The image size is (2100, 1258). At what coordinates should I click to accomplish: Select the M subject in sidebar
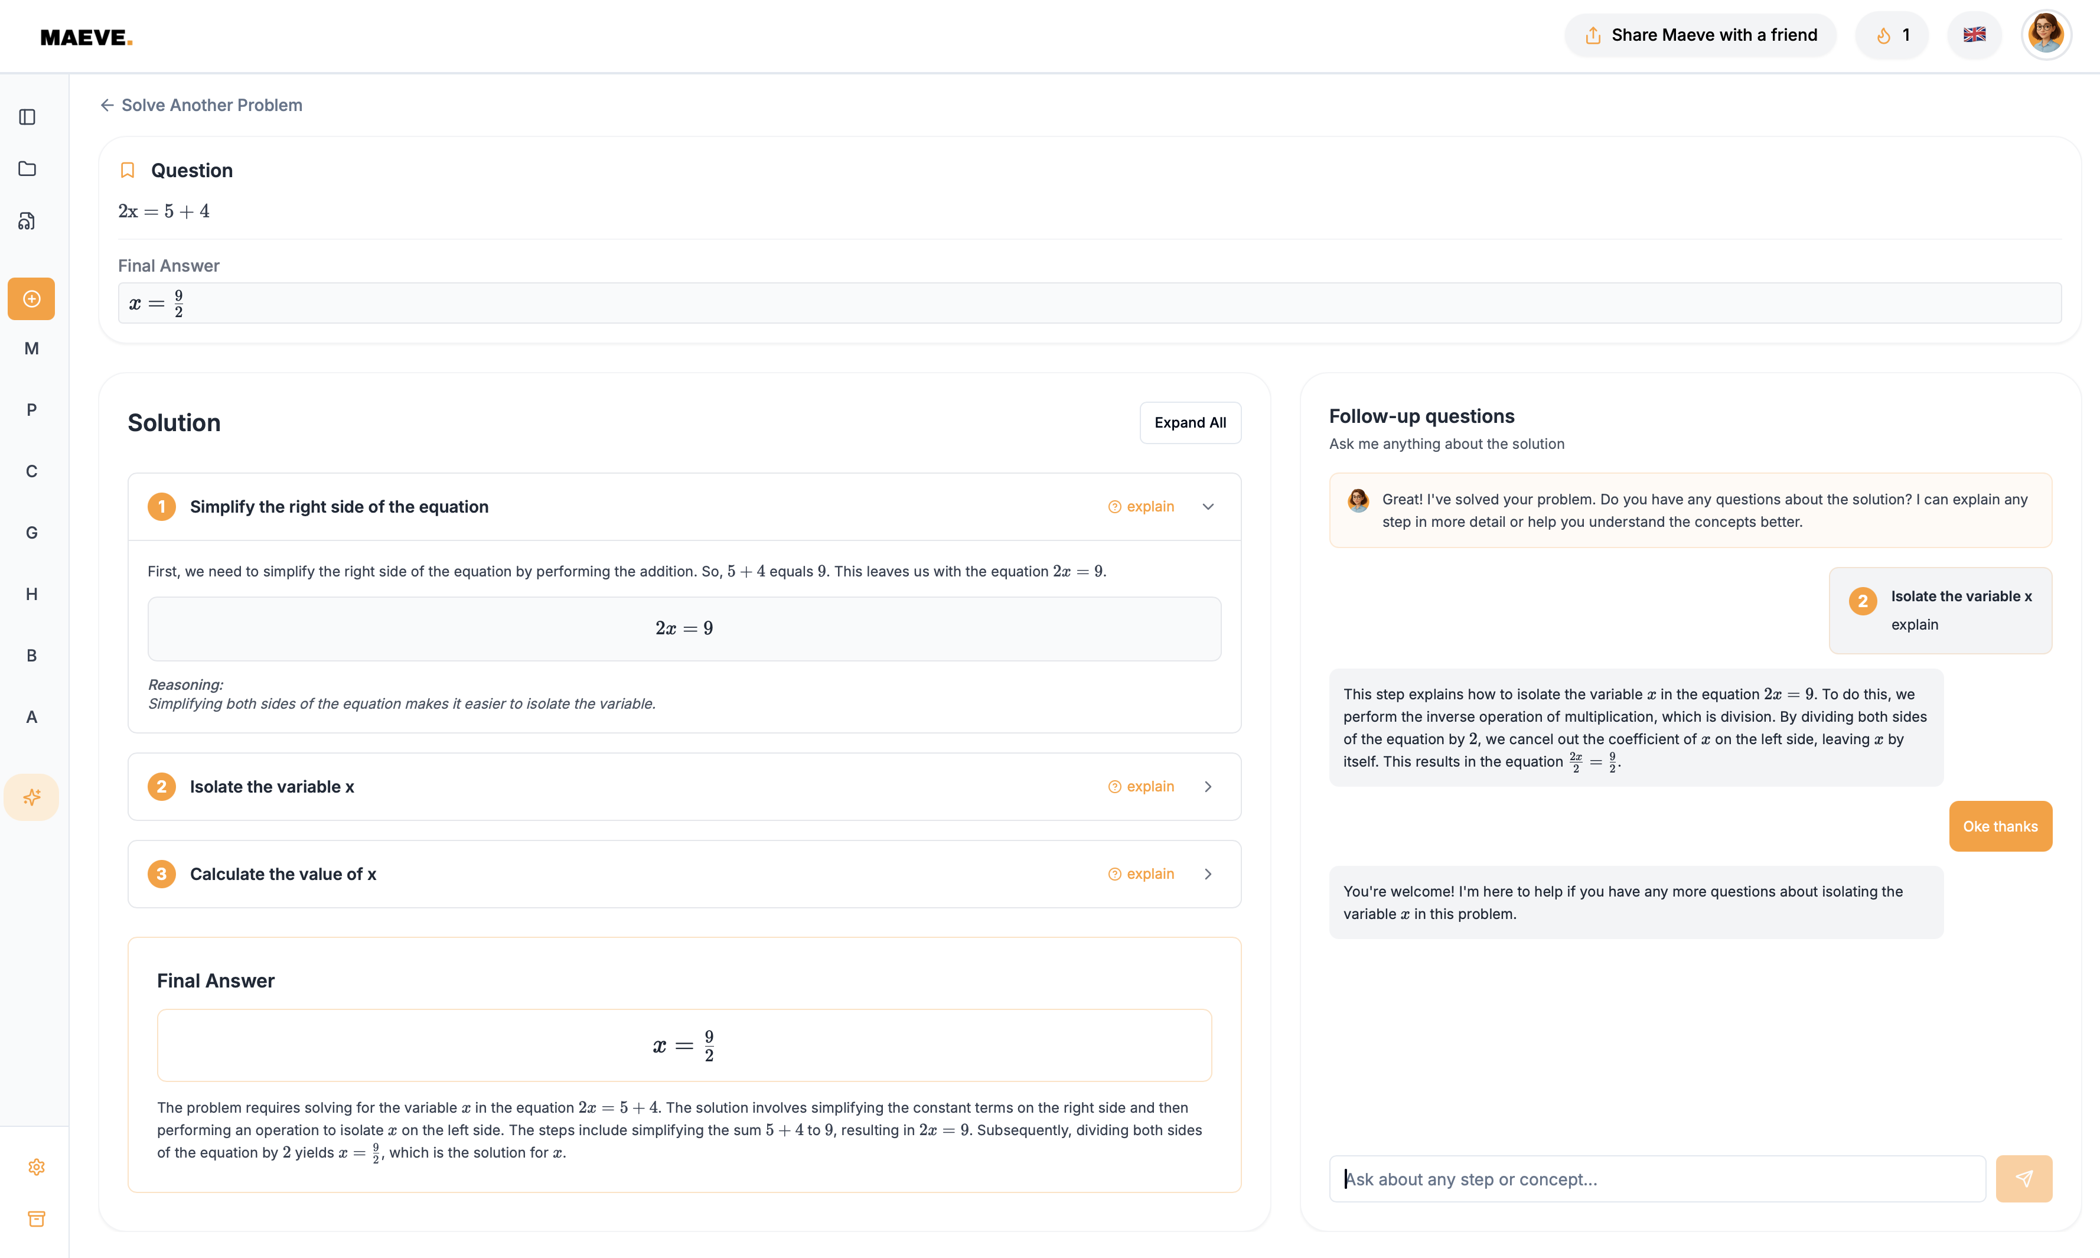(31, 348)
